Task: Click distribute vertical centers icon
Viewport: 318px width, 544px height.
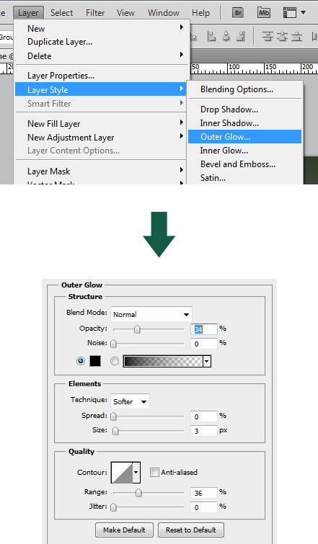Action: (282, 37)
